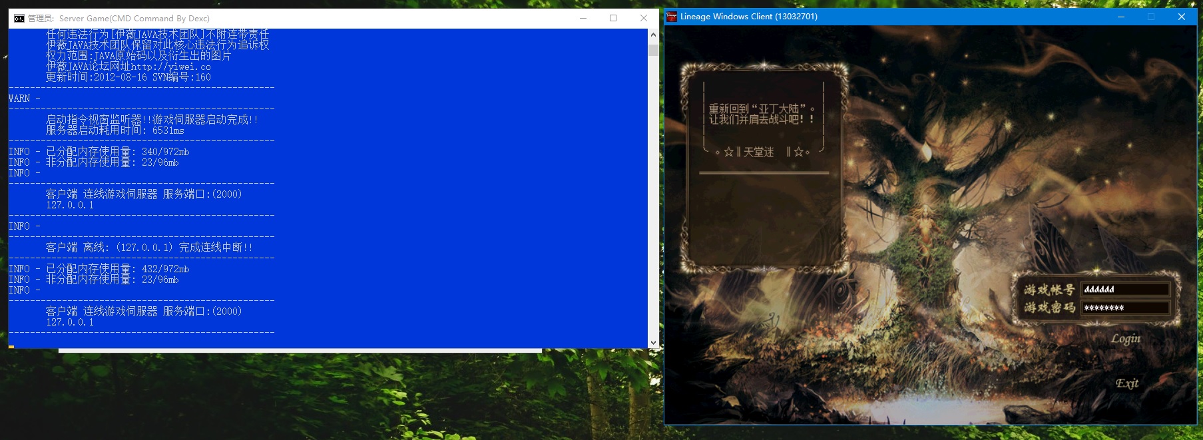Screen dimensions: 1203x440
Task: Click the console vertical scrollbar thumb
Action: click(x=653, y=50)
